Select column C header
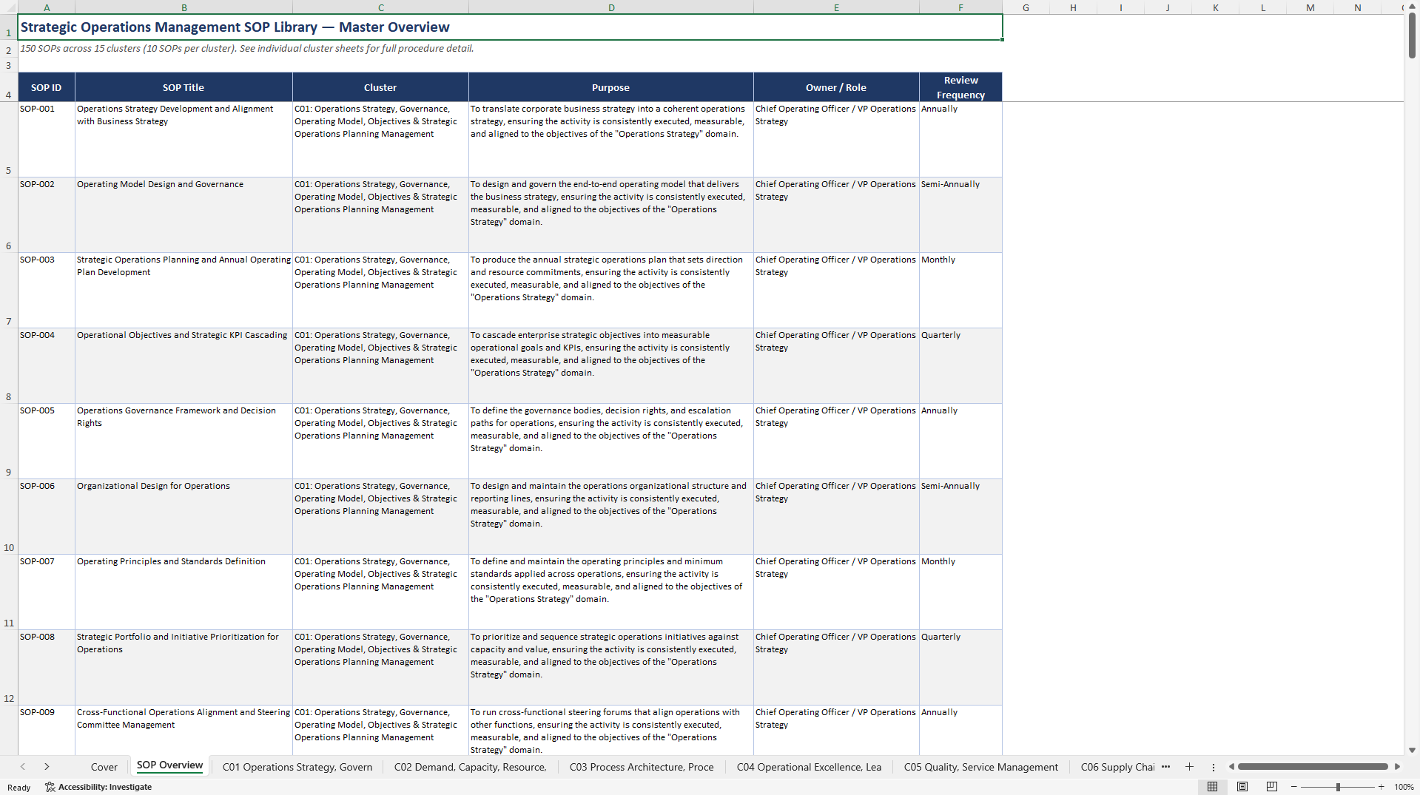 pos(380,7)
